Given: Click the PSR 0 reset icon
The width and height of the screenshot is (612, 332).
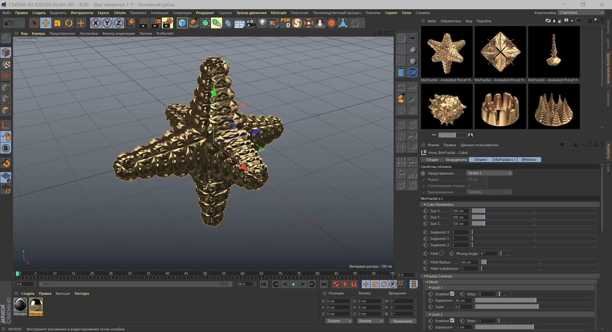Looking at the screenshot, I should 285,23.
